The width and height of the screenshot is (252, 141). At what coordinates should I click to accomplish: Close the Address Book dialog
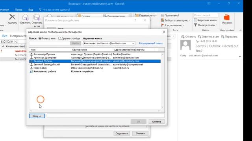pos(164,32)
